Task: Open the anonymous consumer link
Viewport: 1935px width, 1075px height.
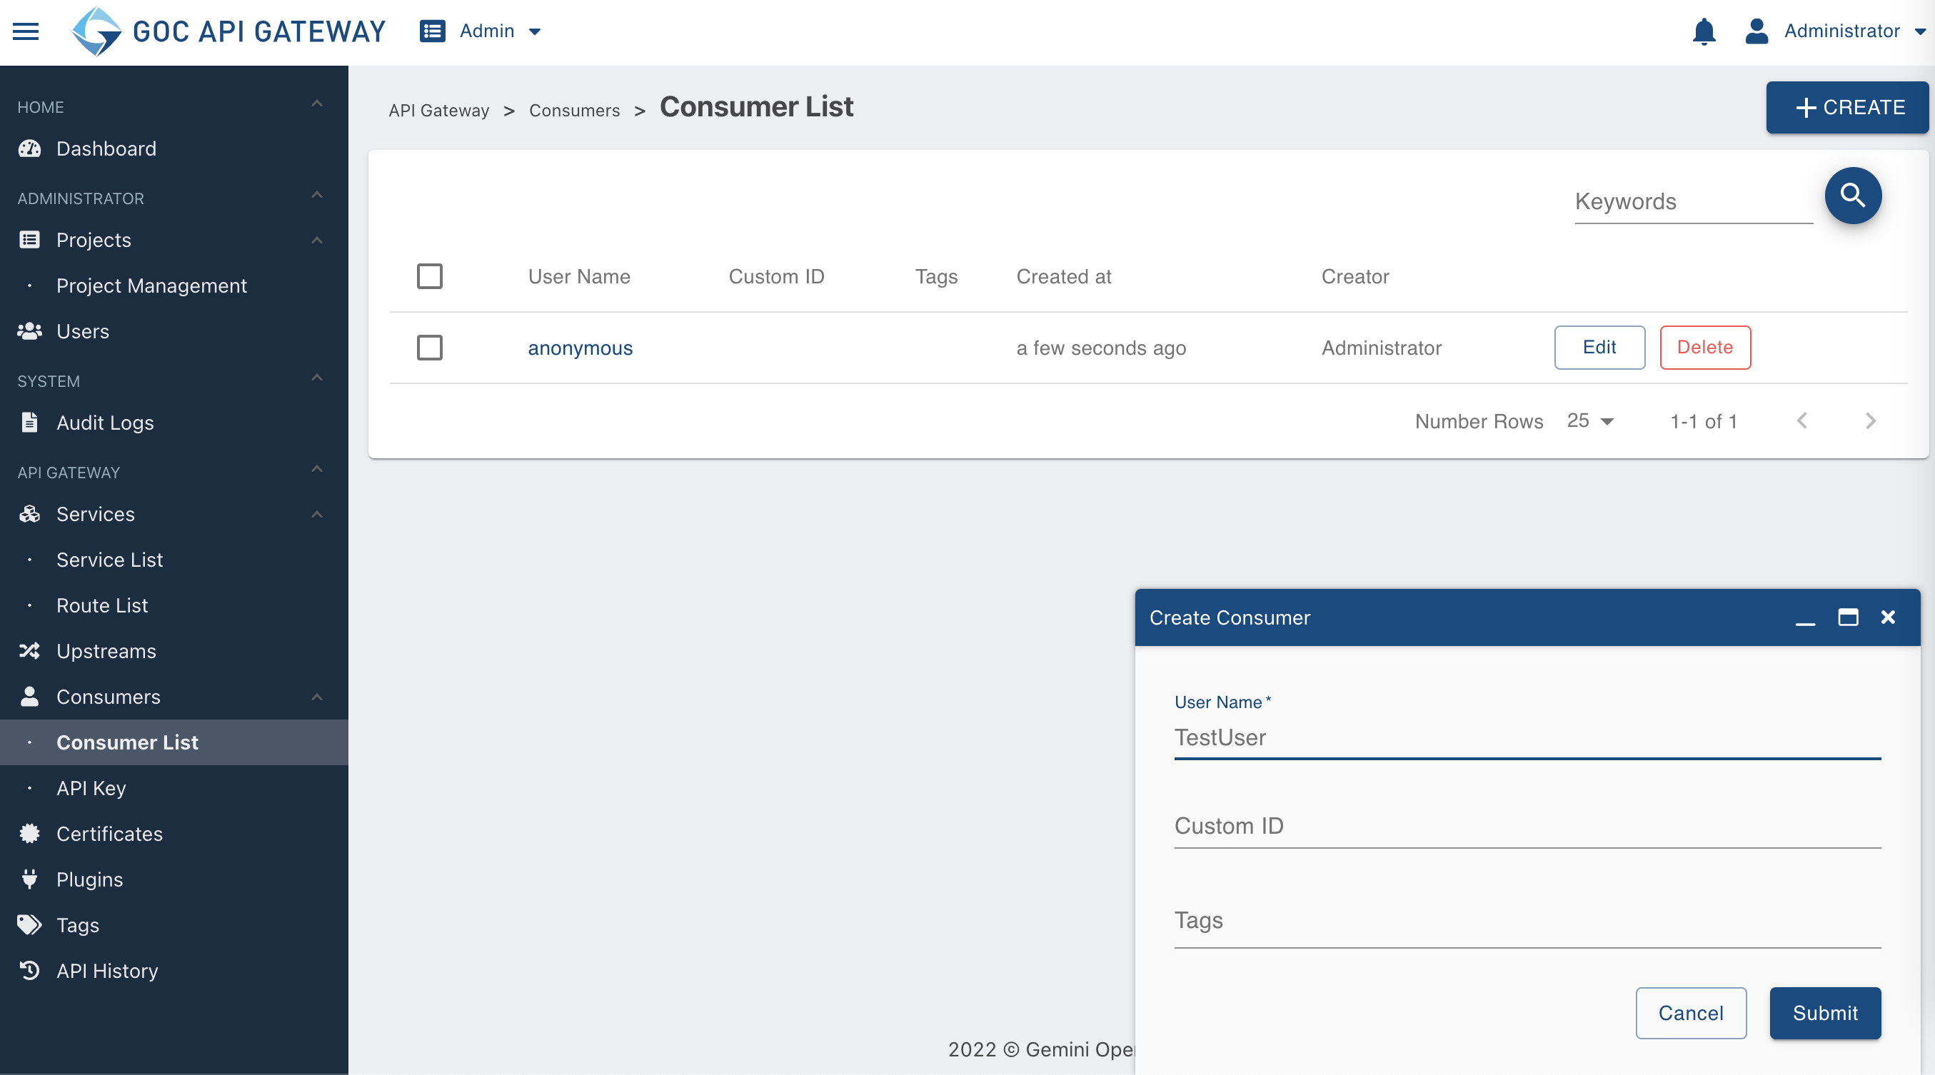Action: [x=580, y=348]
